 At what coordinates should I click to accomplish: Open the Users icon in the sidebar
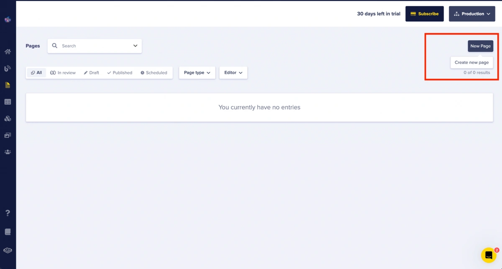tap(8, 152)
